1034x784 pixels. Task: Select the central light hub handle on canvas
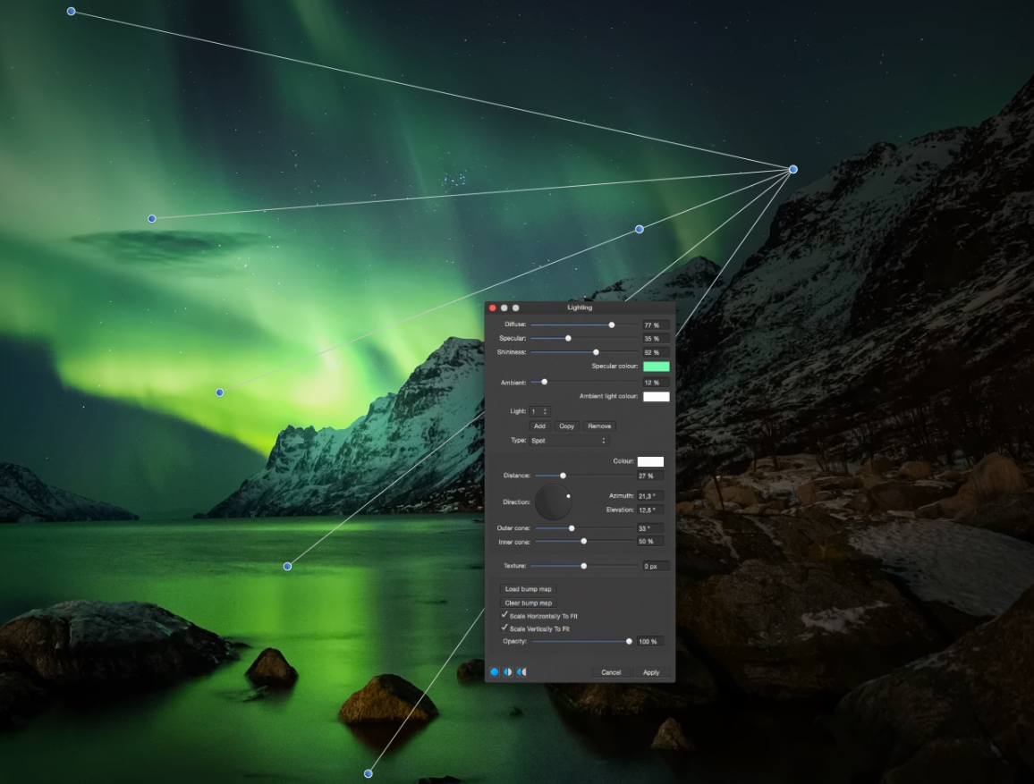792,169
